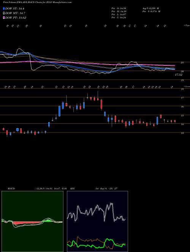Select the 'DOW MT: 14.7' legend text
Screen dimensions: 190x252
15,13
